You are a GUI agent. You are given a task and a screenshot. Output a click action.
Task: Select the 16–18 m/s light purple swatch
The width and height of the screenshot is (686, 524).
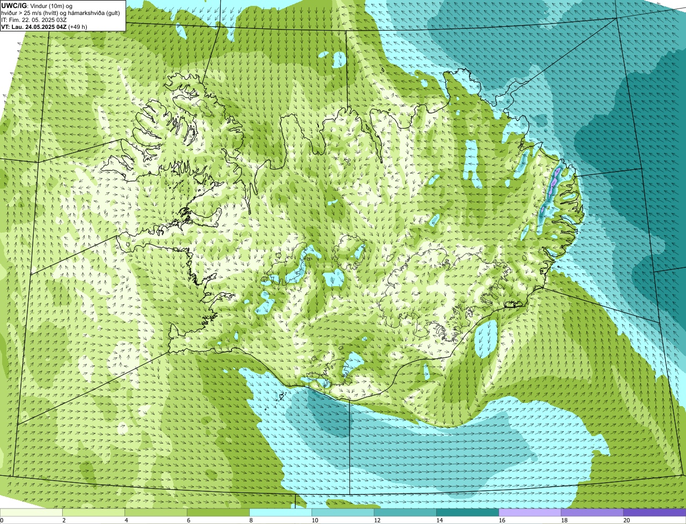click(x=530, y=512)
